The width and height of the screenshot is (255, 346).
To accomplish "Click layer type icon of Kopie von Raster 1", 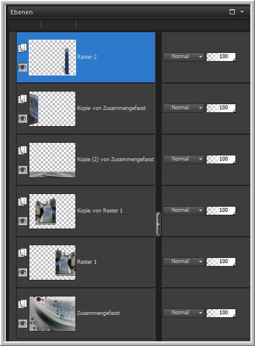I will click(22, 201).
